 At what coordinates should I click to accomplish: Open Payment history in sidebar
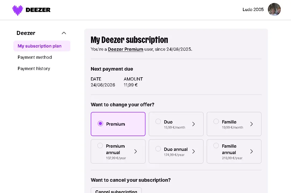tap(34, 69)
